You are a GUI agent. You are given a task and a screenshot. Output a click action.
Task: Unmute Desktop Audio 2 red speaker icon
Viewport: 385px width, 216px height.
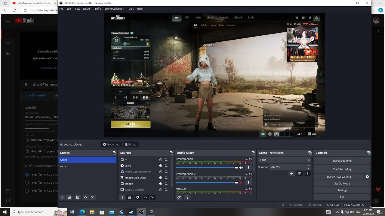[241, 182]
